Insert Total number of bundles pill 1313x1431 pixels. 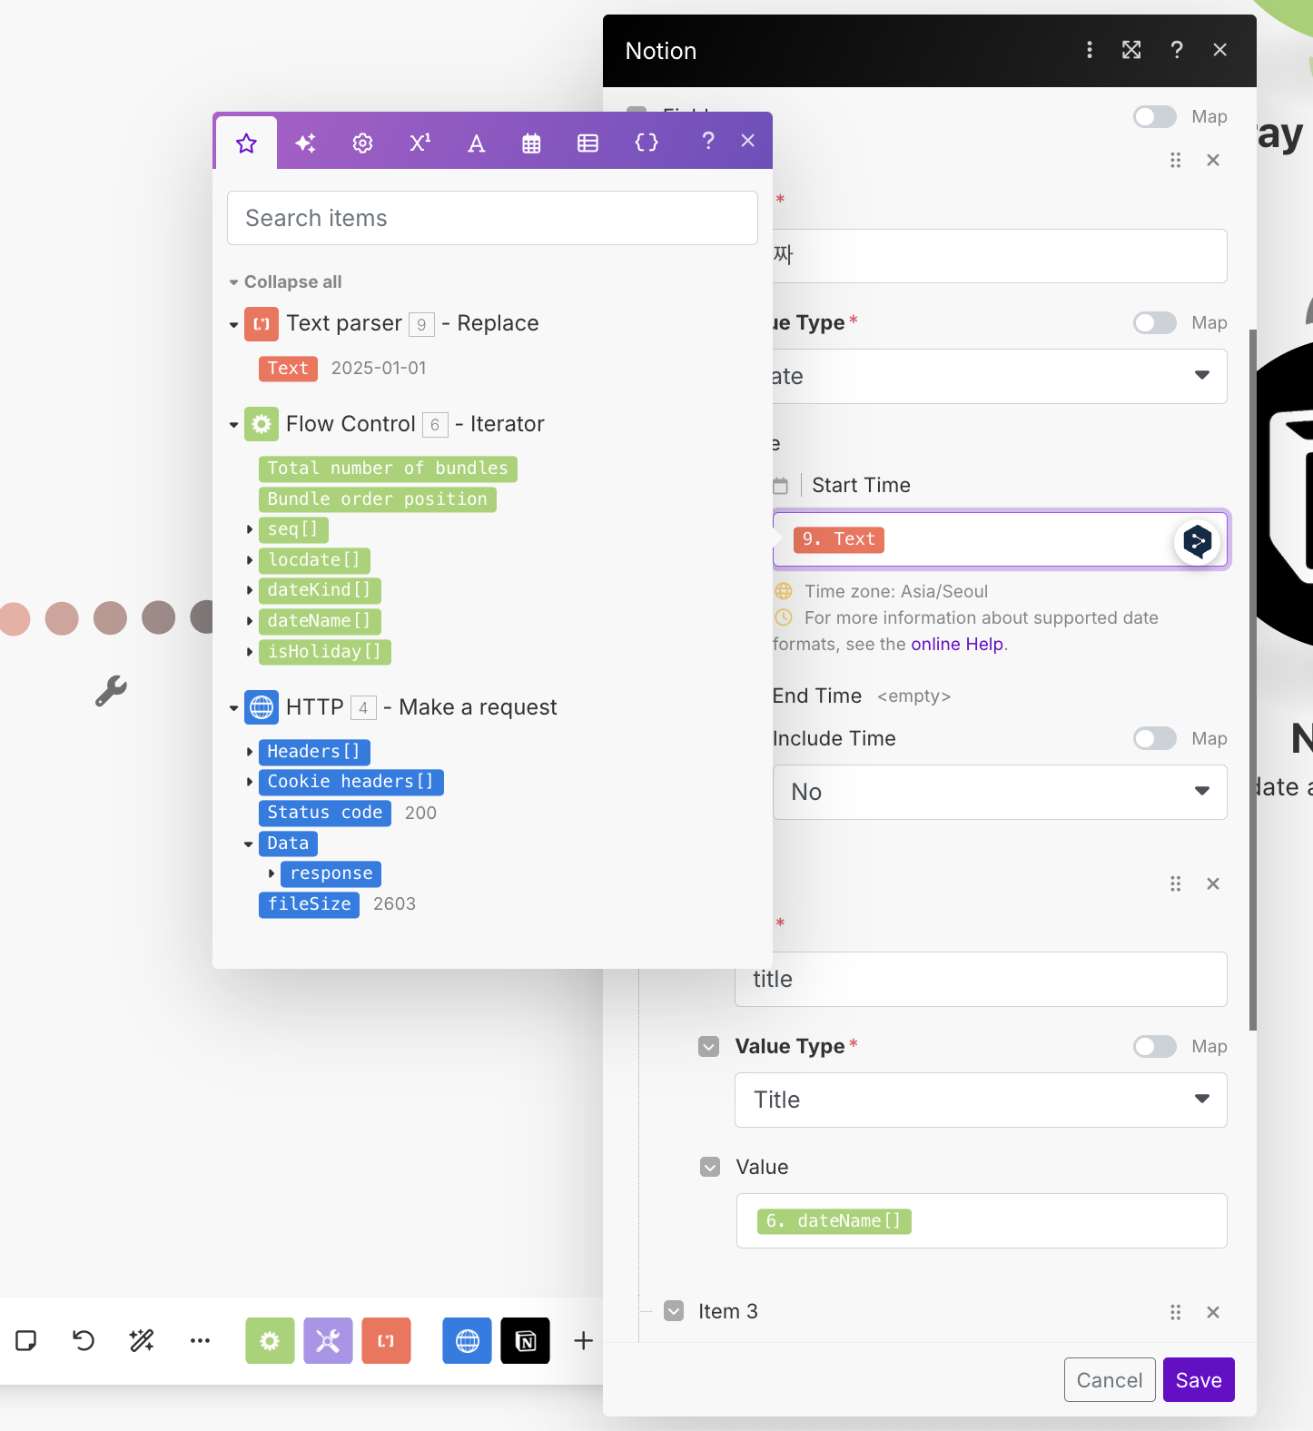(x=388, y=469)
